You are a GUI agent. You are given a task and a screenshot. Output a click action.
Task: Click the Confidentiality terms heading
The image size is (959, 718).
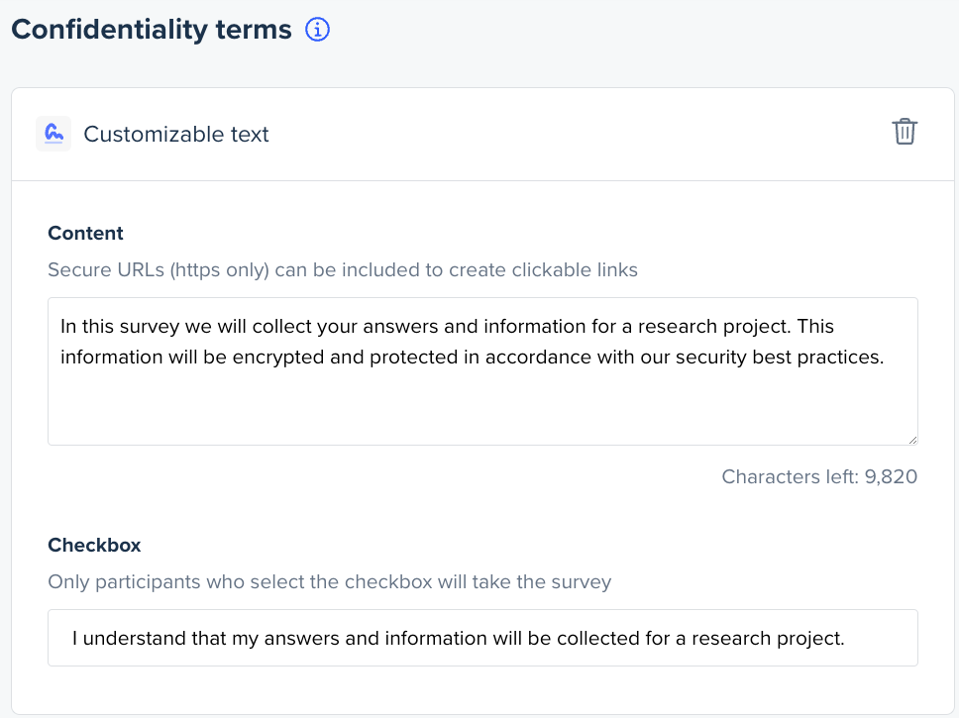click(x=152, y=30)
